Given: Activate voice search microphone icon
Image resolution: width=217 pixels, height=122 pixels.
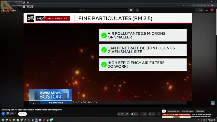Looking at the screenshot, I should pyautogui.click(x=137, y=10).
